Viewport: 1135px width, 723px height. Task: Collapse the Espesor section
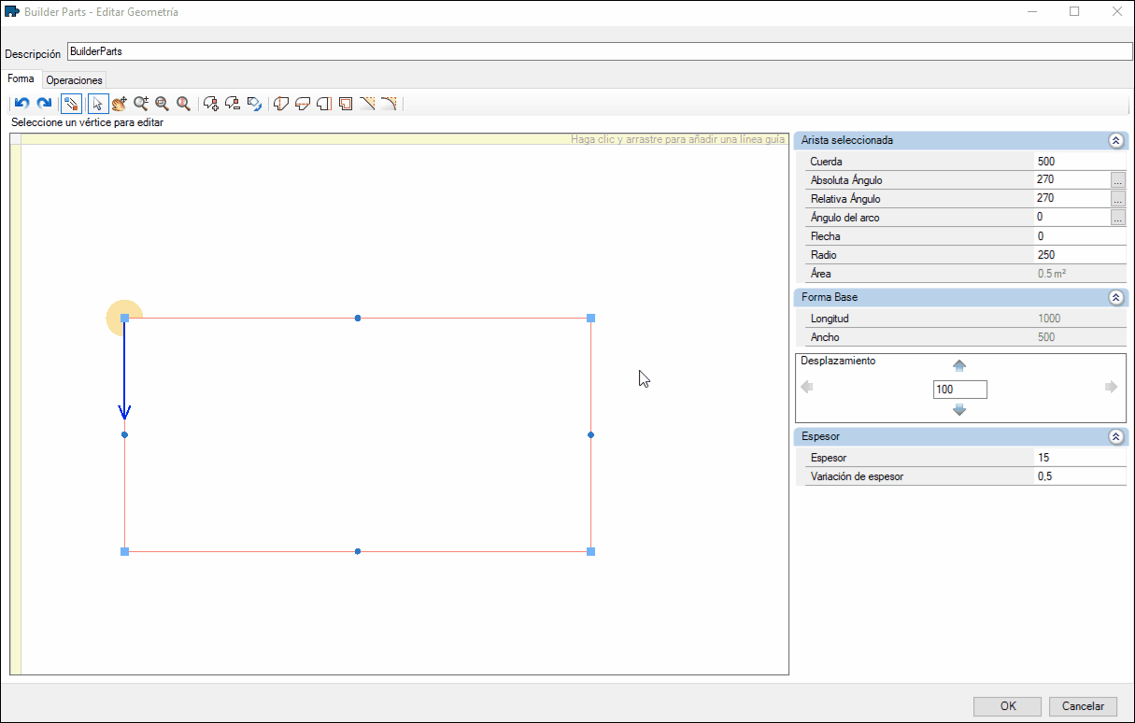coord(1115,436)
